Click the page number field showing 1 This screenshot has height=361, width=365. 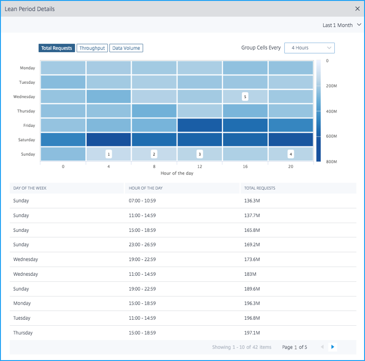click(x=295, y=347)
